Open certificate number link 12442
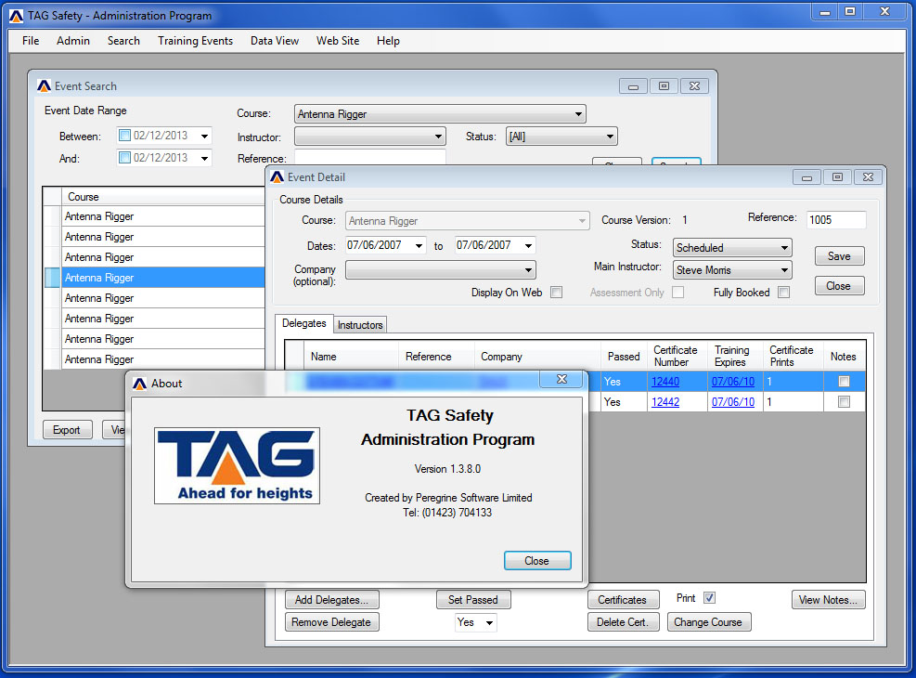The height and width of the screenshot is (678, 916). 665,402
